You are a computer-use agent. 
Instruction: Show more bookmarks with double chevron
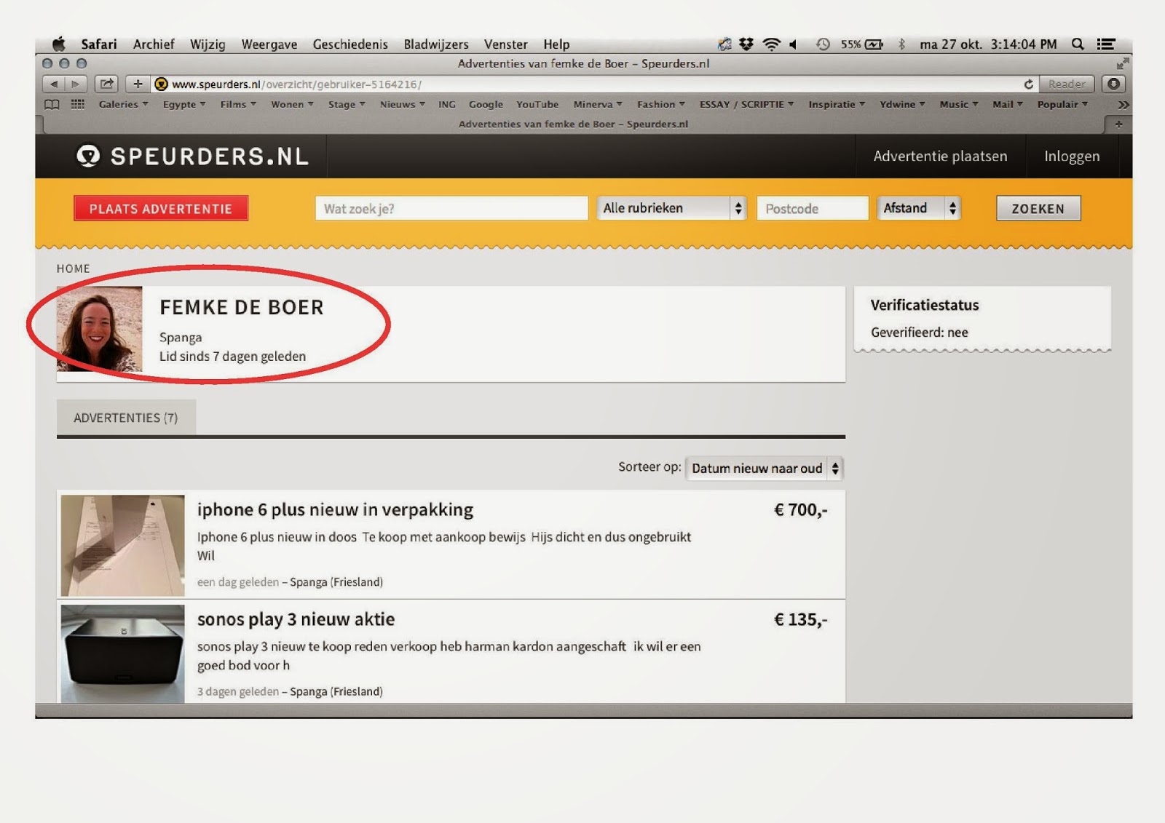point(1123,105)
